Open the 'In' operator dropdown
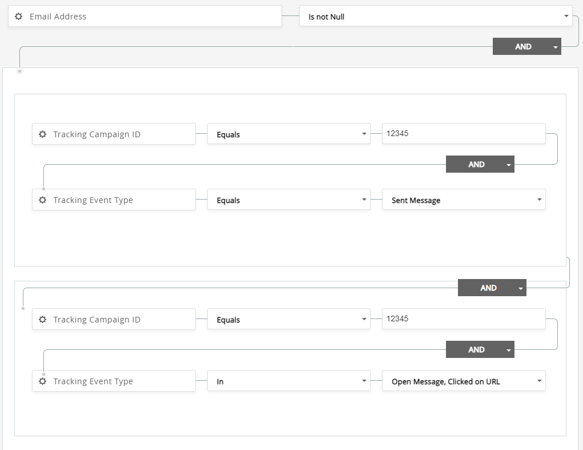The height and width of the screenshot is (450, 583). pyautogui.click(x=288, y=381)
